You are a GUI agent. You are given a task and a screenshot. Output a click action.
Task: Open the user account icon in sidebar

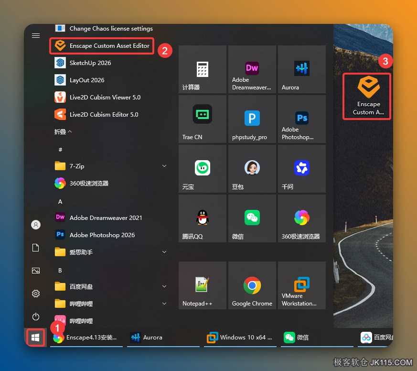pos(36,225)
